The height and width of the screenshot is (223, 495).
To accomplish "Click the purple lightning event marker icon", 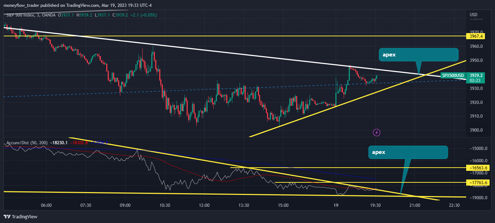I will (x=376, y=133).
